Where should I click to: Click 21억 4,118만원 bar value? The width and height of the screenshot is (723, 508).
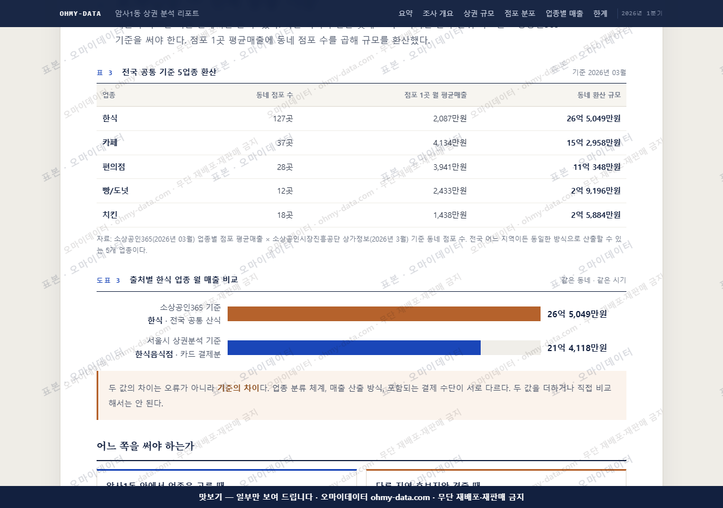[577, 348]
